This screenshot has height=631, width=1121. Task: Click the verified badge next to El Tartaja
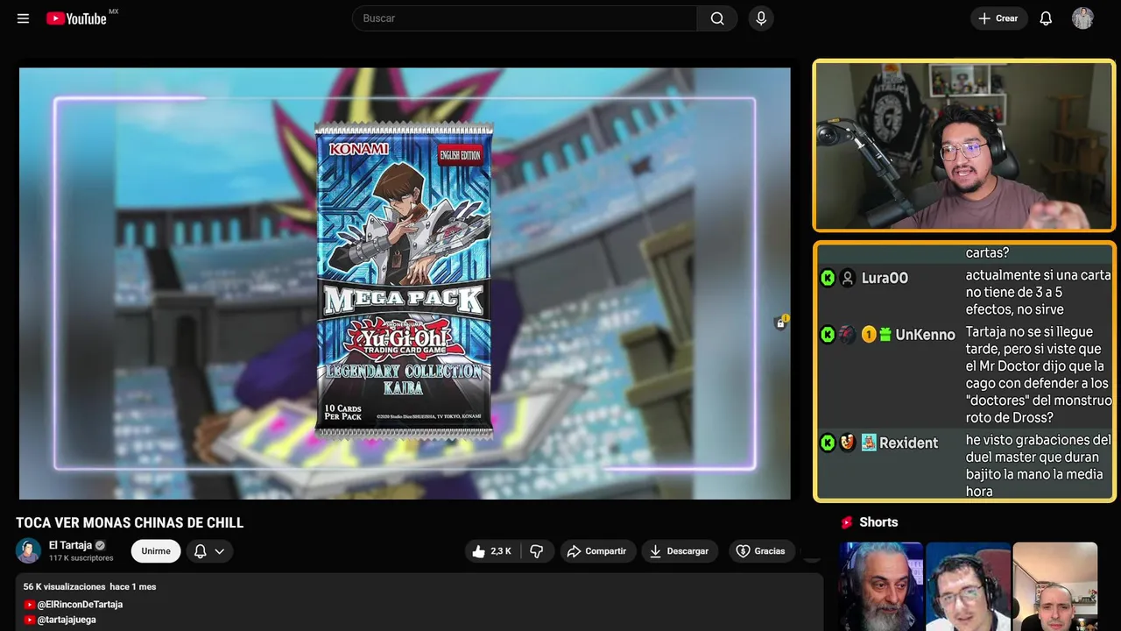click(x=100, y=545)
